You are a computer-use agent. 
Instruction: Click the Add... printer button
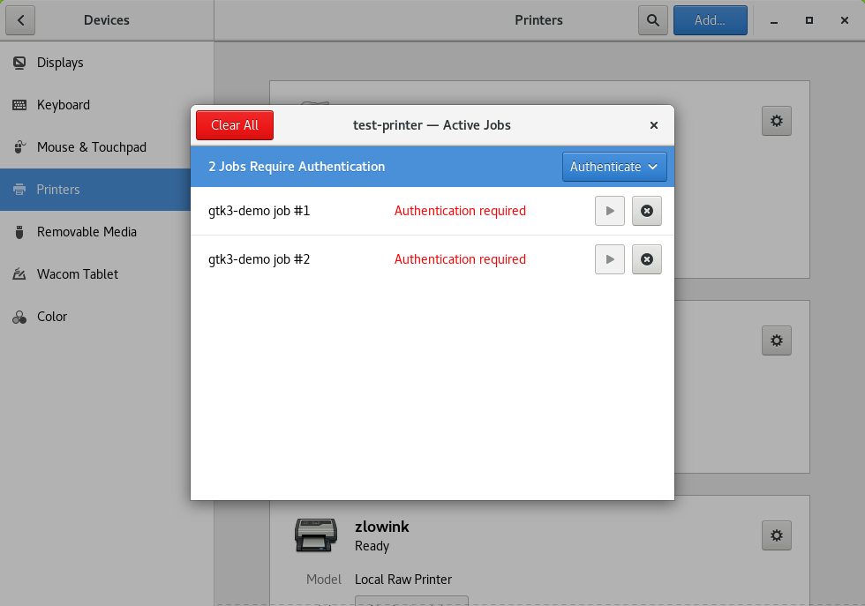coord(710,20)
